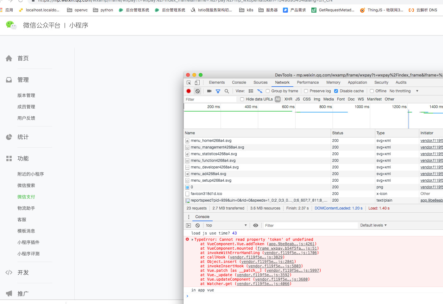Open the console drawer three-dot menu
Viewport: 443px width, 304px height.
(189, 217)
